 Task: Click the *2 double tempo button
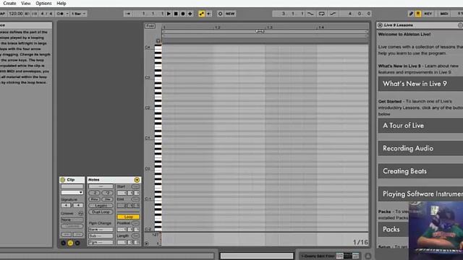[x=108, y=193]
